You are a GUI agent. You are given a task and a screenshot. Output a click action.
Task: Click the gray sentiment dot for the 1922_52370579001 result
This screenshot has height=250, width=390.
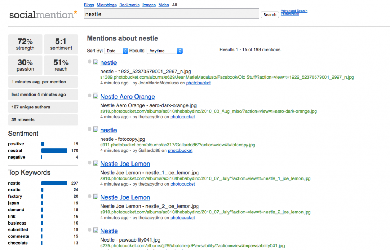coord(90,62)
